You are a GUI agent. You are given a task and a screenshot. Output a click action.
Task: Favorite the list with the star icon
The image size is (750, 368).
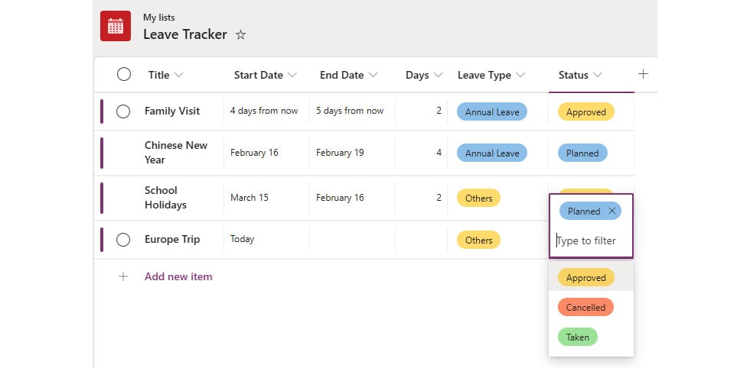point(240,35)
